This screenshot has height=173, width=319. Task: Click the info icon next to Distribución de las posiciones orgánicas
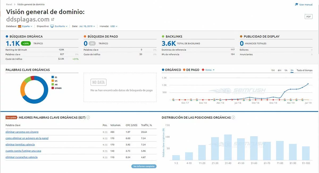(x=233, y=117)
